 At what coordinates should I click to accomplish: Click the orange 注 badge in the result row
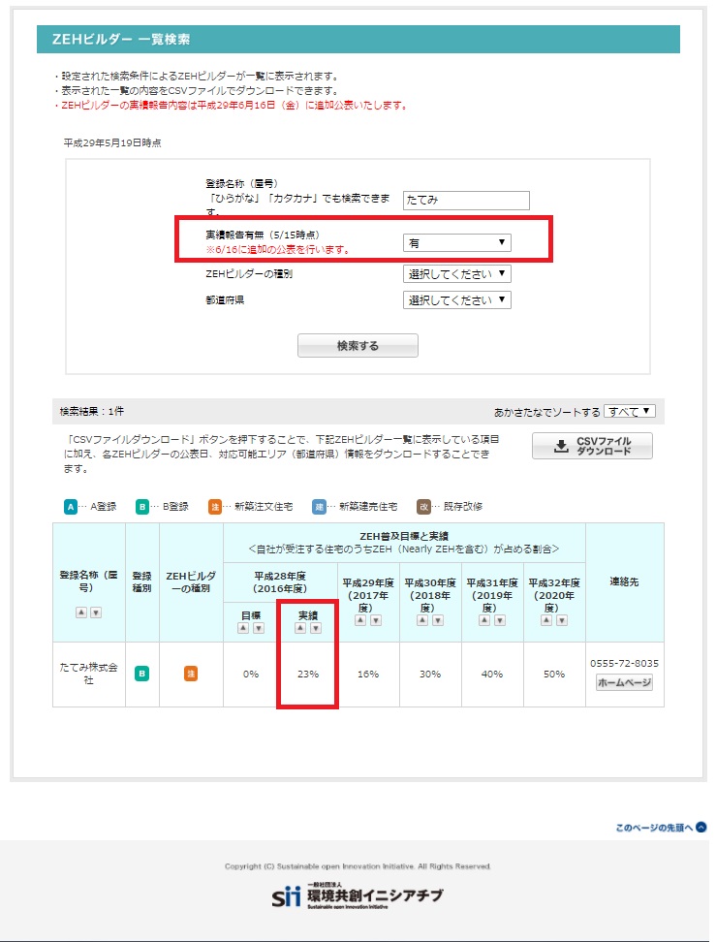coord(191,674)
